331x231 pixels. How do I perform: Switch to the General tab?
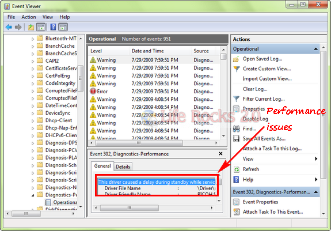(102, 166)
